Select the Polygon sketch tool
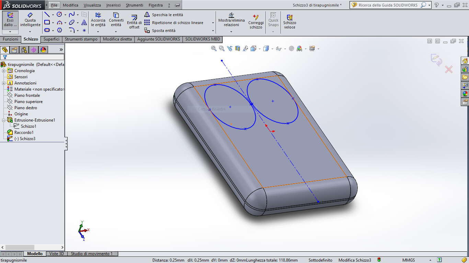 click(59, 30)
